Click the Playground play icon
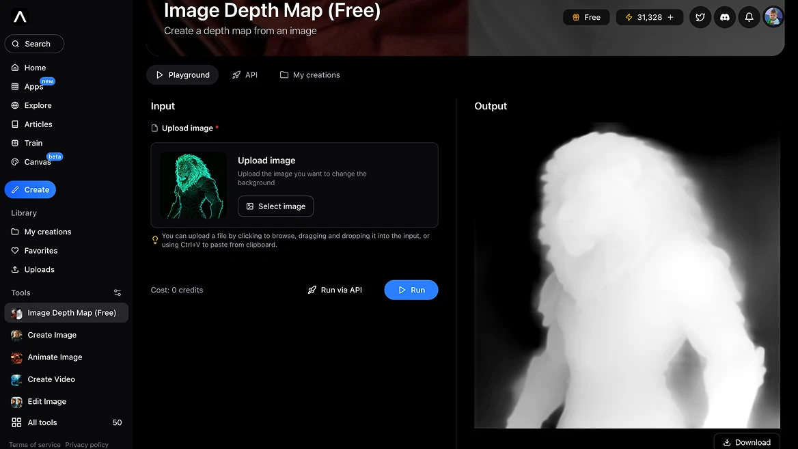The image size is (798, 449). [159, 75]
